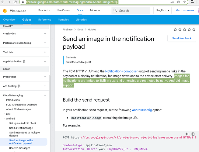
Task: Click the screenshot capture extension icon
Action: (192, 2)
